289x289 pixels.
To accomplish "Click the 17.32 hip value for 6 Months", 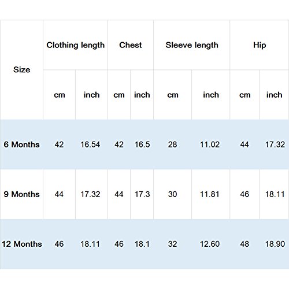I will [274, 144].
